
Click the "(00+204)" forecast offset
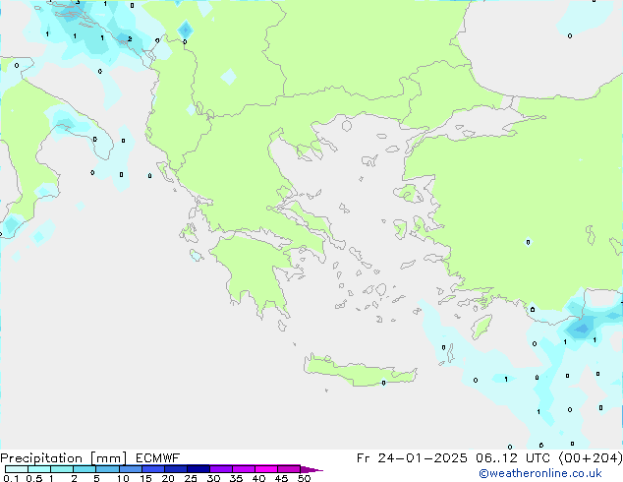pyautogui.click(x=591, y=458)
